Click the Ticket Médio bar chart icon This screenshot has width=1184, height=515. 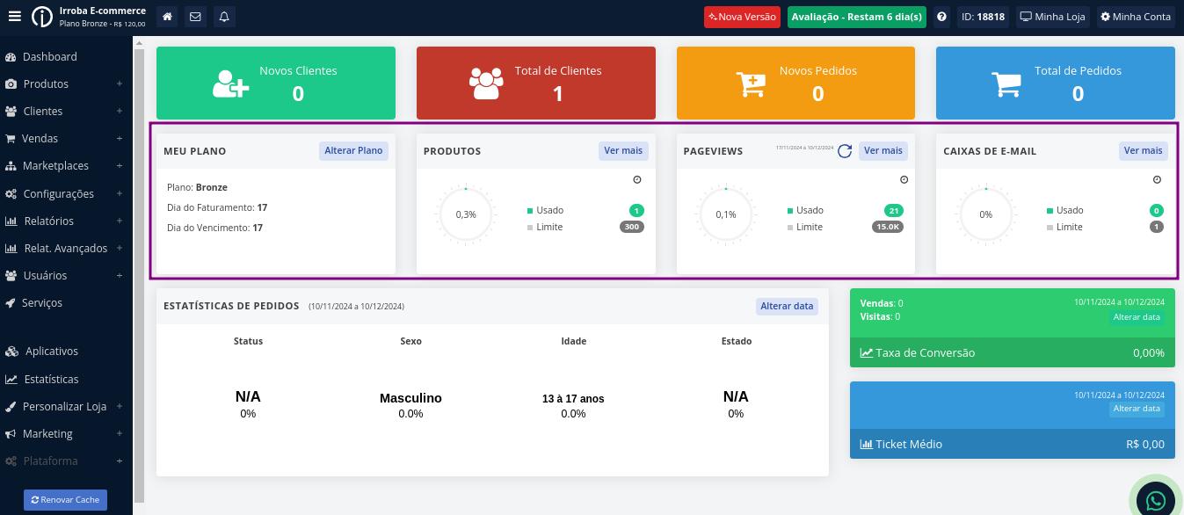867,444
